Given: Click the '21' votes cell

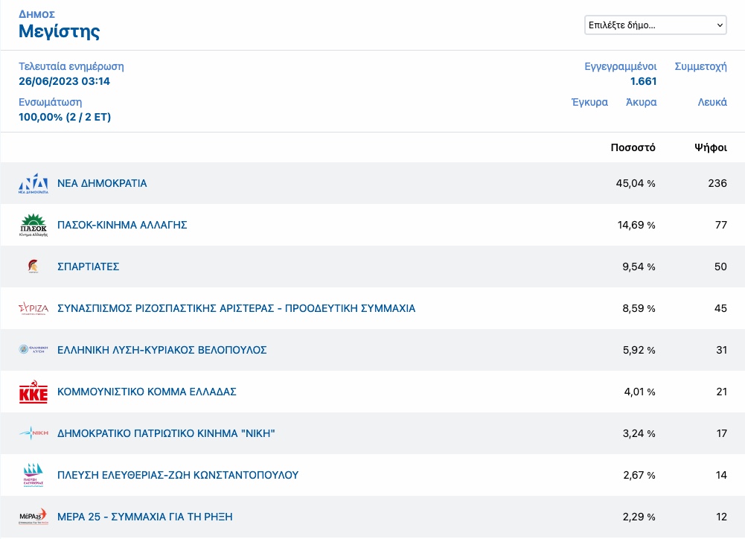Looking at the screenshot, I should [722, 392].
